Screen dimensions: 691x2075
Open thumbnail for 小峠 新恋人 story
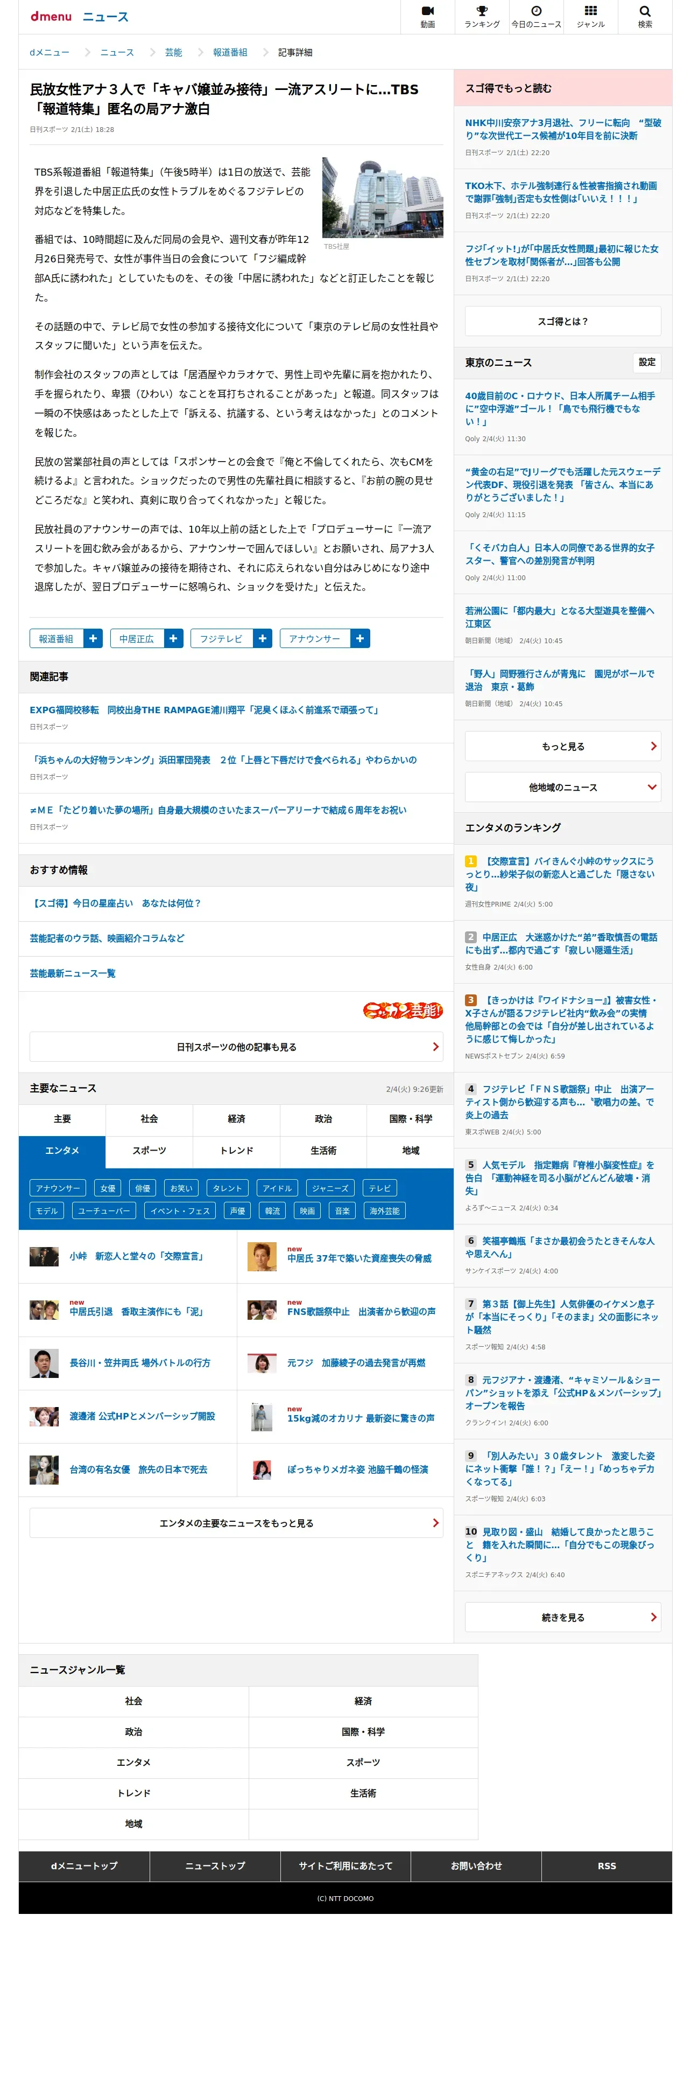pyautogui.click(x=44, y=1256)
